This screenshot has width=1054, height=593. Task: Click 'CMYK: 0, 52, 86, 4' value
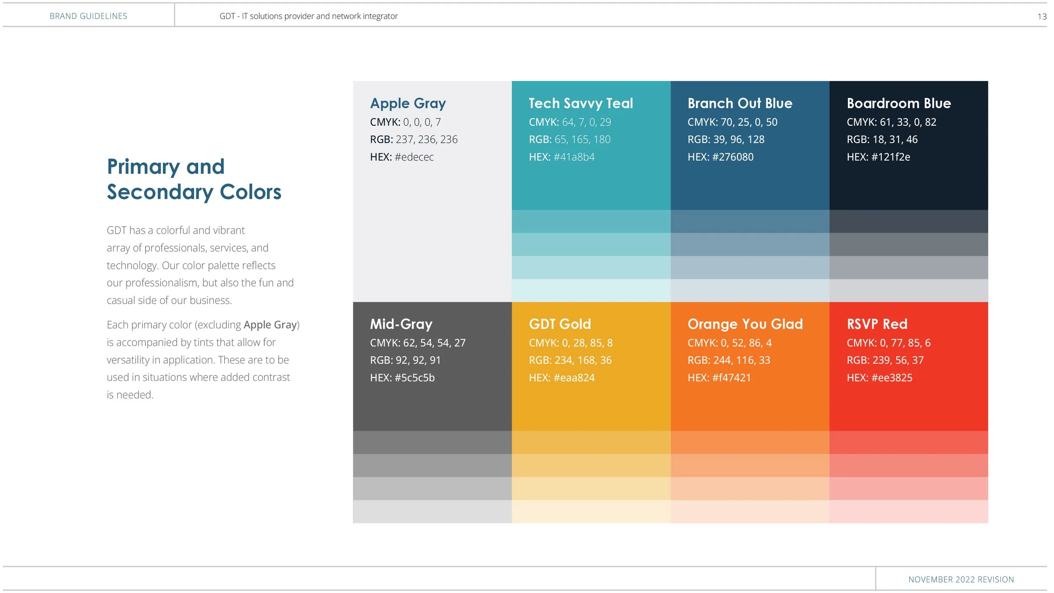click(730, 343)
